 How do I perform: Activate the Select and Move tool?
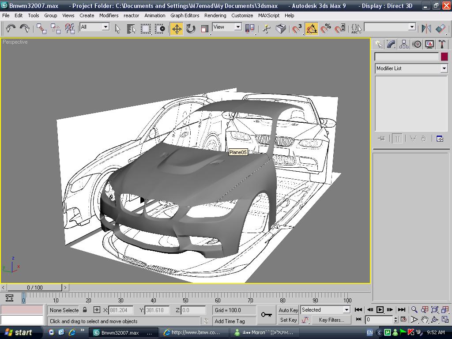177,29
